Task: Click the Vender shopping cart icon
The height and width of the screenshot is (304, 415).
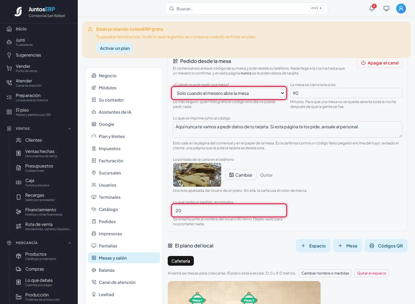Action: coord(9,68)
